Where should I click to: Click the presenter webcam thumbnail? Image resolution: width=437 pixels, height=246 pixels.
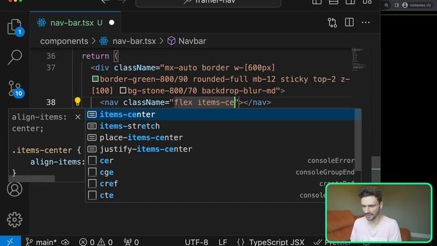coord(379,213)
